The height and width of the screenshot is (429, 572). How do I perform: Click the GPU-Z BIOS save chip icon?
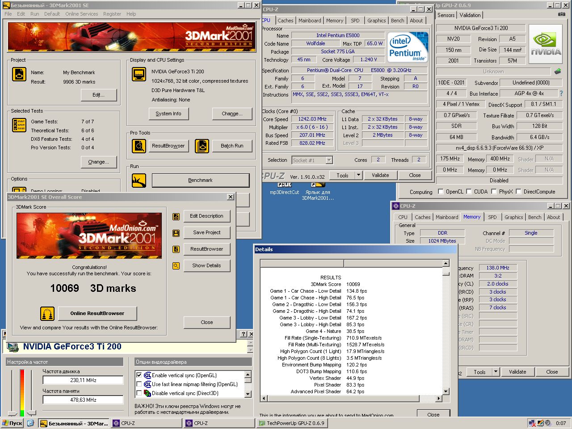[558, 71]
